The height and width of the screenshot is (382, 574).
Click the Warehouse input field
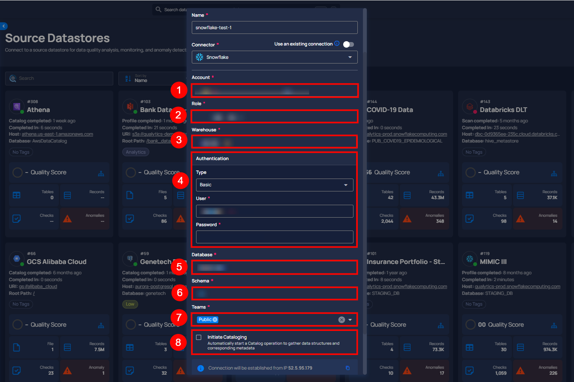click(275, 142)
